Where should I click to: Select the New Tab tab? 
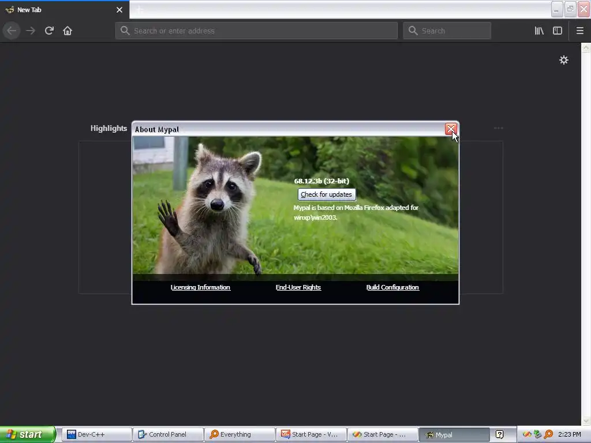tap(65, 10)
